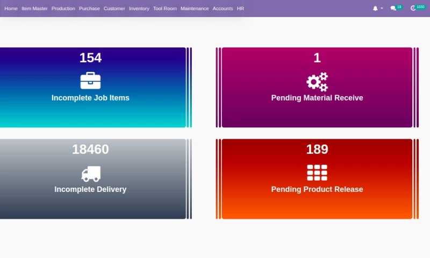Select the Maintenance menu
The width and height of the screenshot is (430, 258).
[195, 9]
